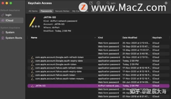
Task: Click pencil icon of Yahoo.oauth-token row
Action: [32, 75]
